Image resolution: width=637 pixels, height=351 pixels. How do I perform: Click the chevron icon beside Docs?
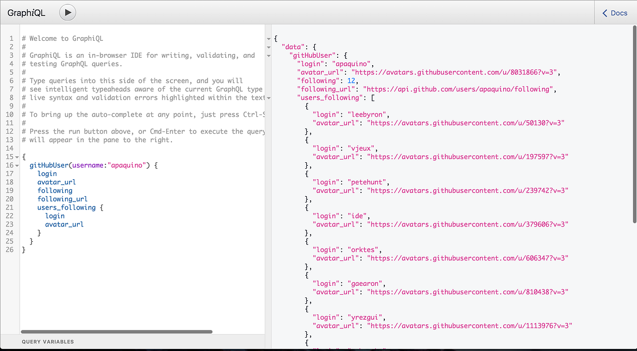[604, 13]
